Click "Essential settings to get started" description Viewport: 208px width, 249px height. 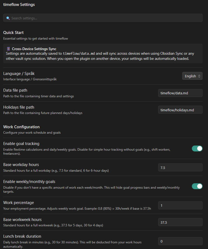[36, 39]
